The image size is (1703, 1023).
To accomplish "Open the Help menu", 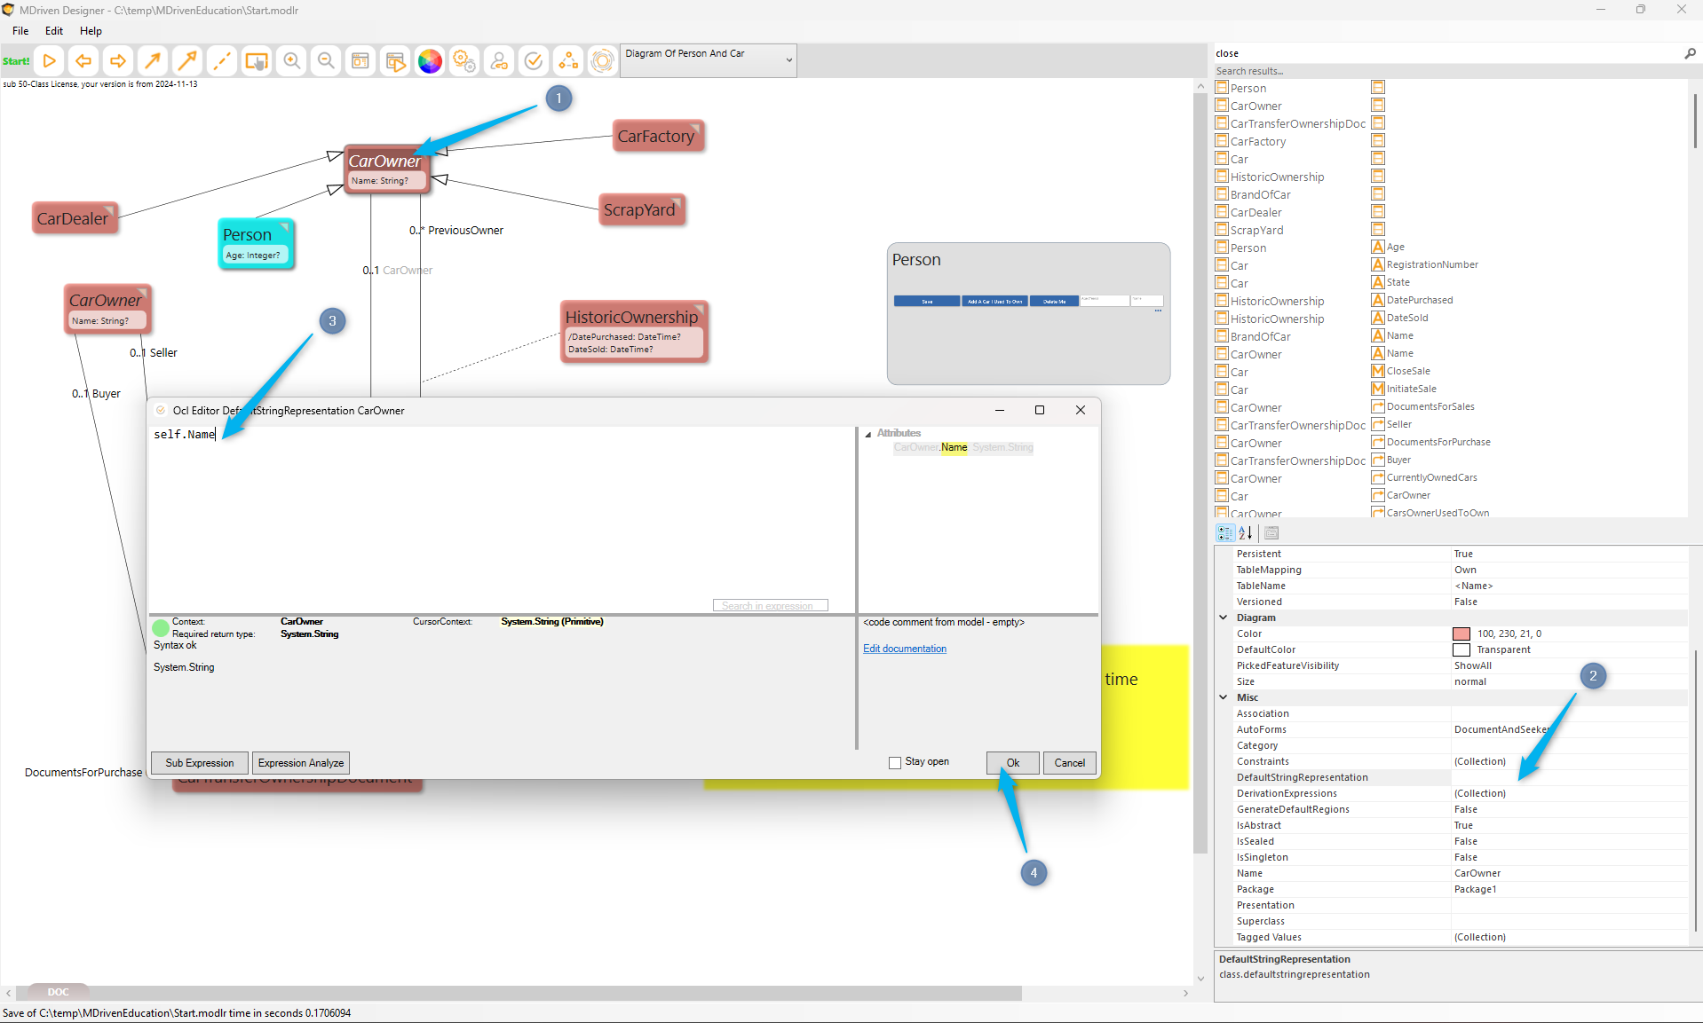I will point(91,31).
